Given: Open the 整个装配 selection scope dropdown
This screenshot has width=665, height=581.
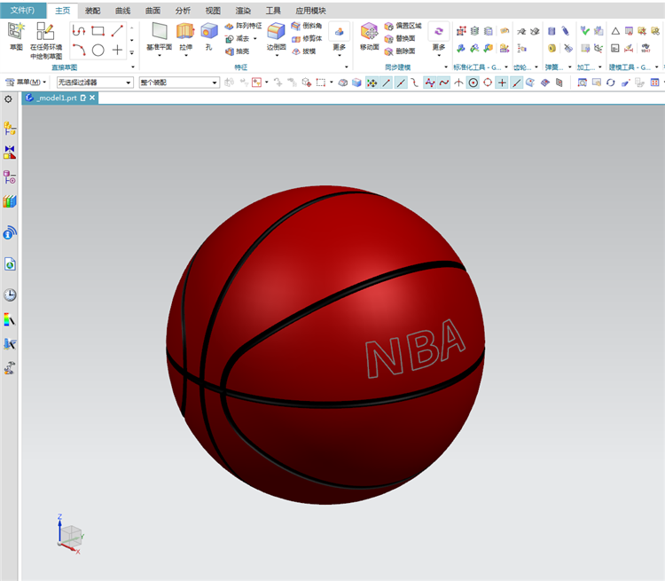Looking at the screenshot, I should point(179,82).
